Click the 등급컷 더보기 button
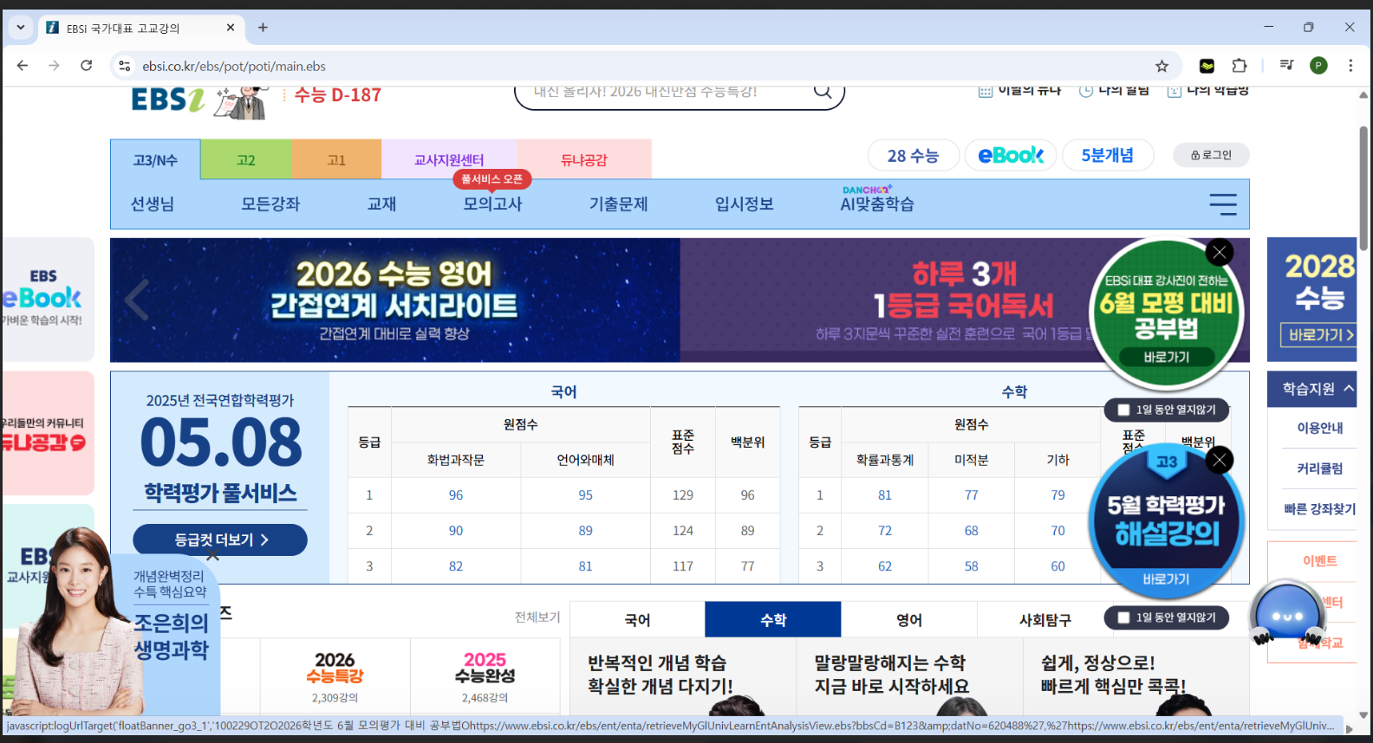Screen dimensions: 1373x743 (x=220, y=539)
